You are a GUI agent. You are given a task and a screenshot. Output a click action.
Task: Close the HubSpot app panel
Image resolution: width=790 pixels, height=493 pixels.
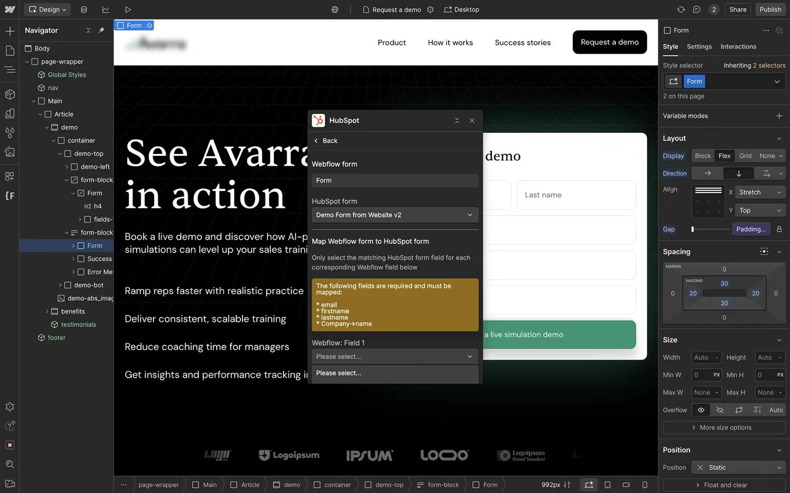(x=472, y=120)
